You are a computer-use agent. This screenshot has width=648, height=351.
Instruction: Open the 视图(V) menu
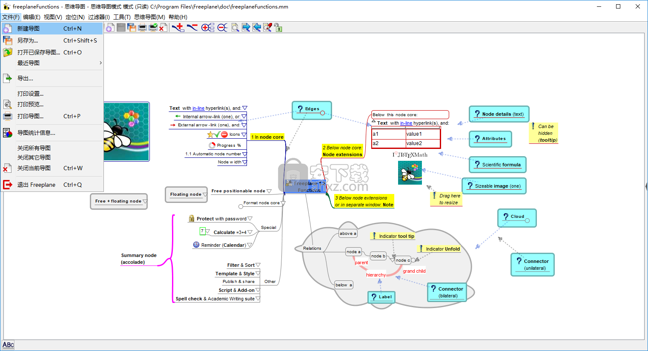coord(53,17)
